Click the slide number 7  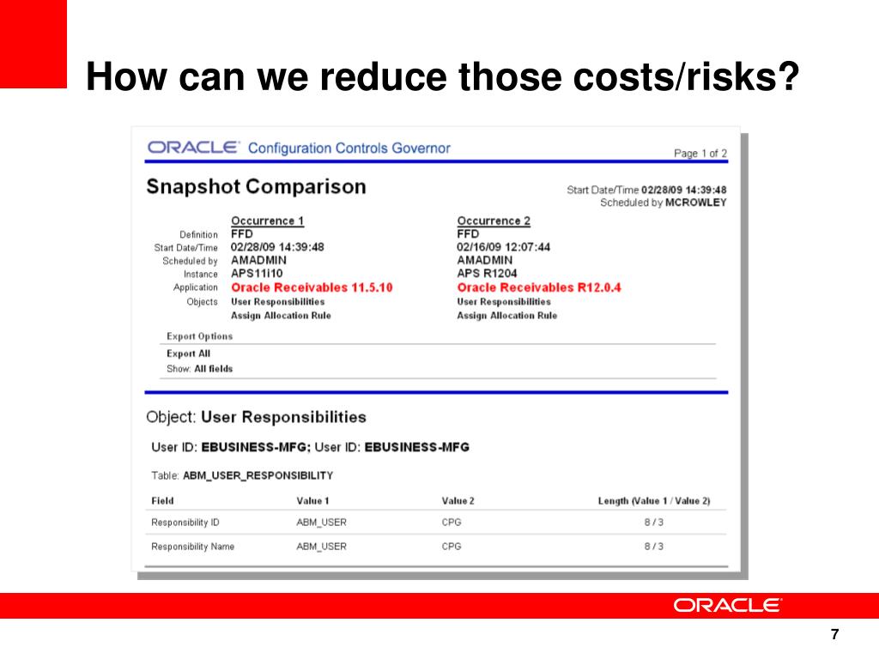point(834,634)
